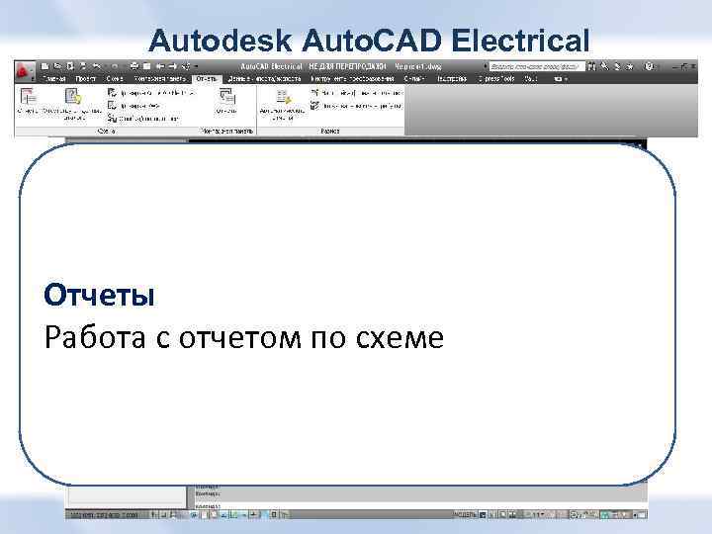The image size is (712, 534).
Task: Switch to the Монтажная панель ribbon tab
Action: click(x=160, y=78)
